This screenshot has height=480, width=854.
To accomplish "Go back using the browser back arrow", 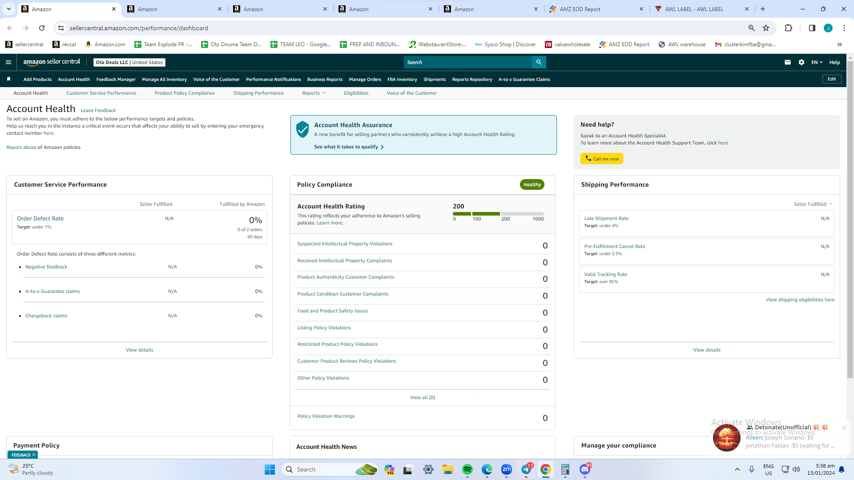I will (10, 28).
